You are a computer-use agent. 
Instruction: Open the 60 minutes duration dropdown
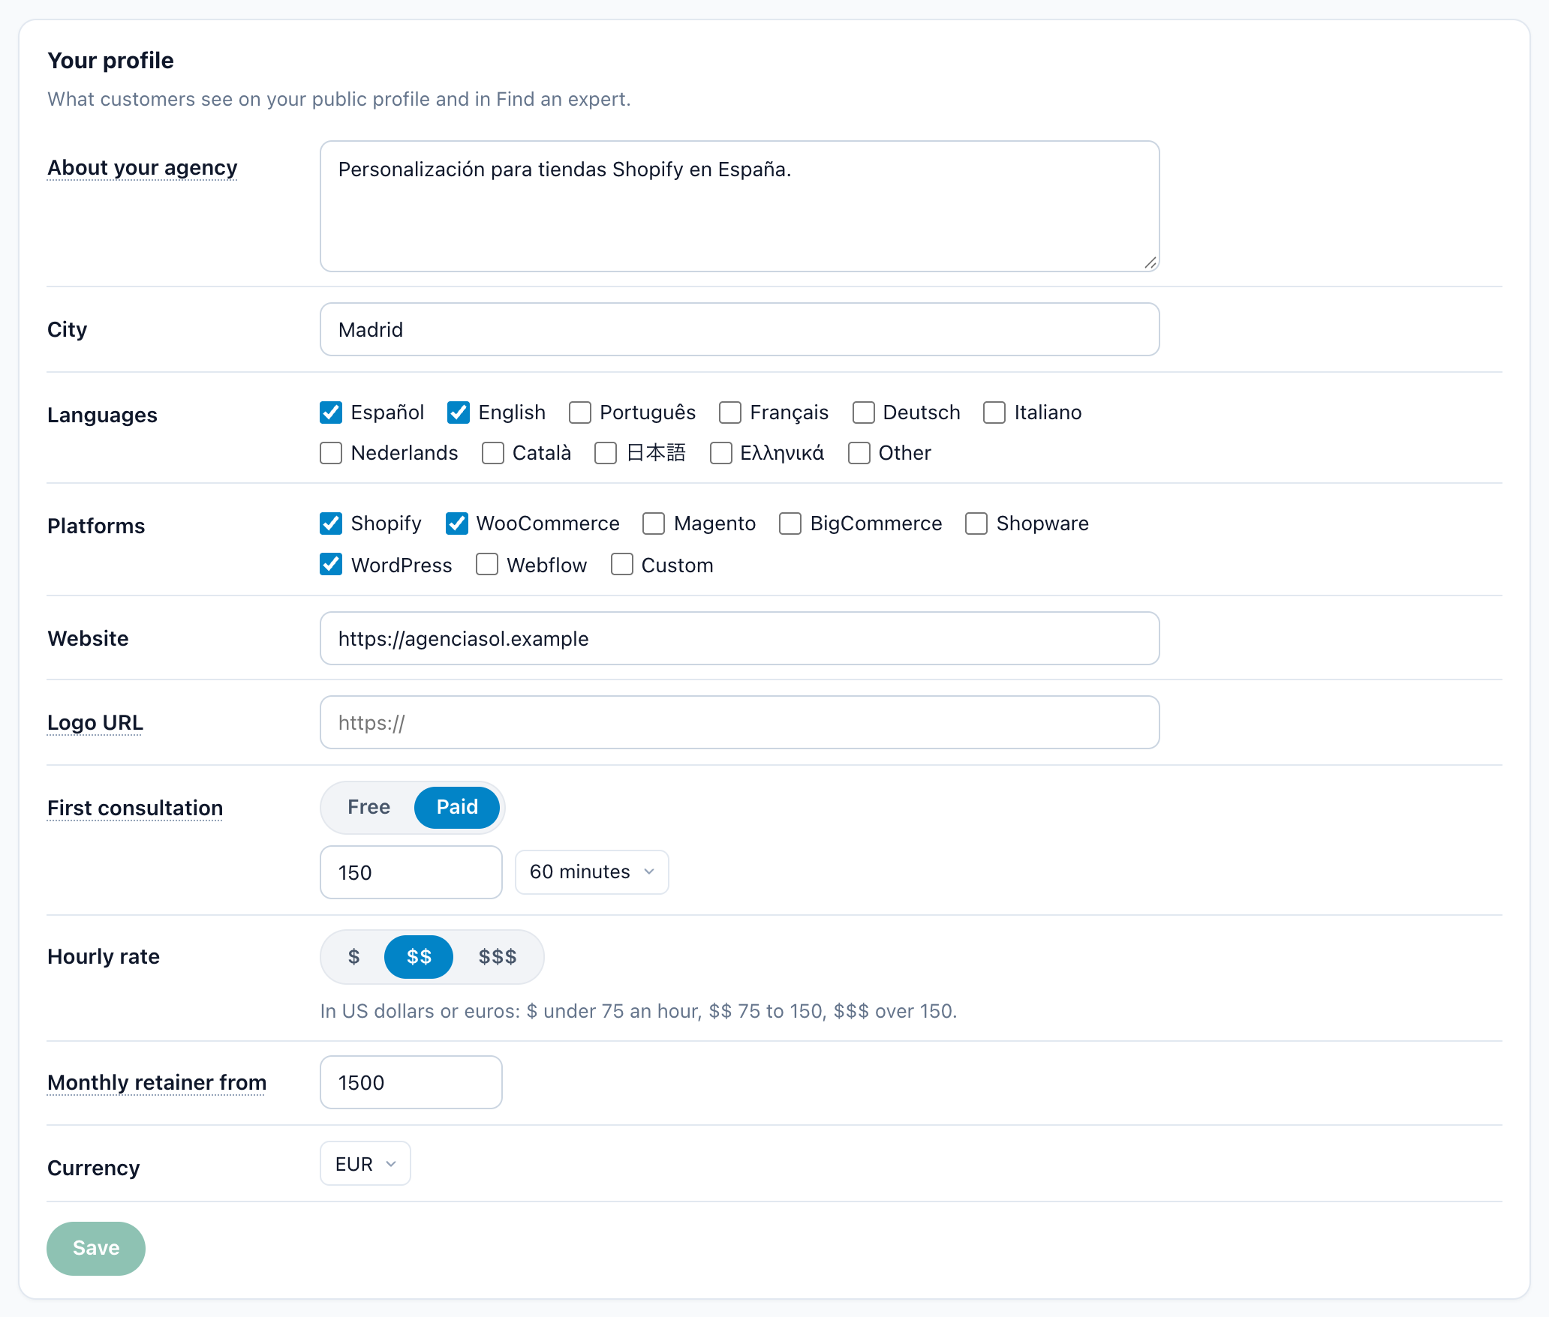[592, 872]
